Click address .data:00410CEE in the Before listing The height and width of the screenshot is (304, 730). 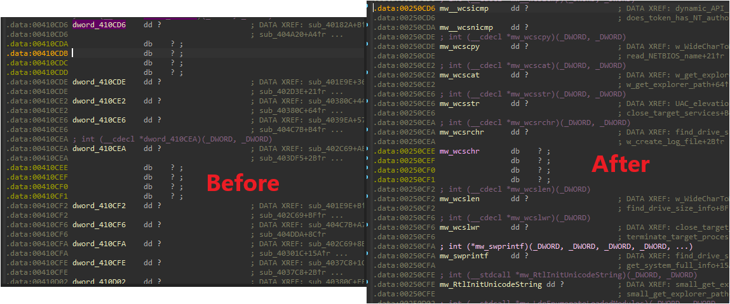[37, 168]
